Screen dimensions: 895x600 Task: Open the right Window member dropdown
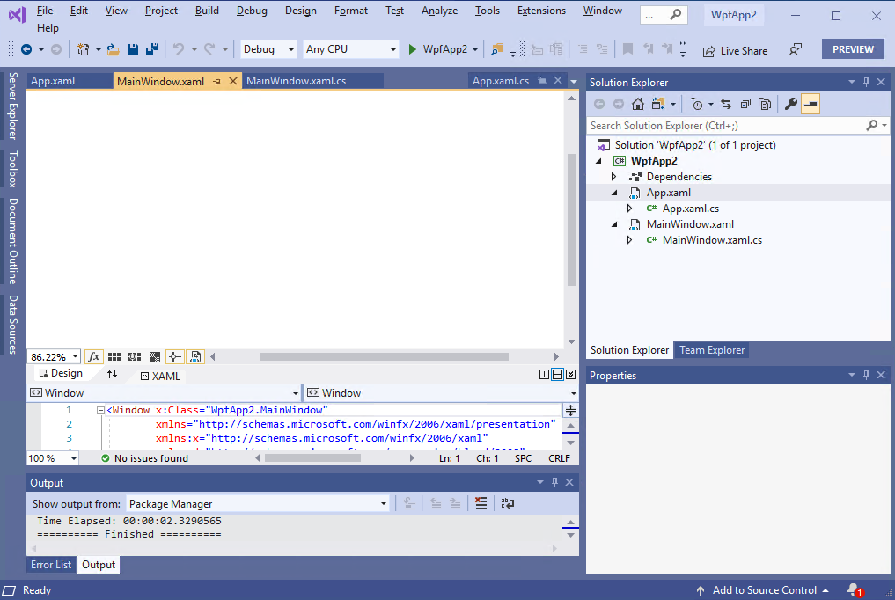(441, 393)
